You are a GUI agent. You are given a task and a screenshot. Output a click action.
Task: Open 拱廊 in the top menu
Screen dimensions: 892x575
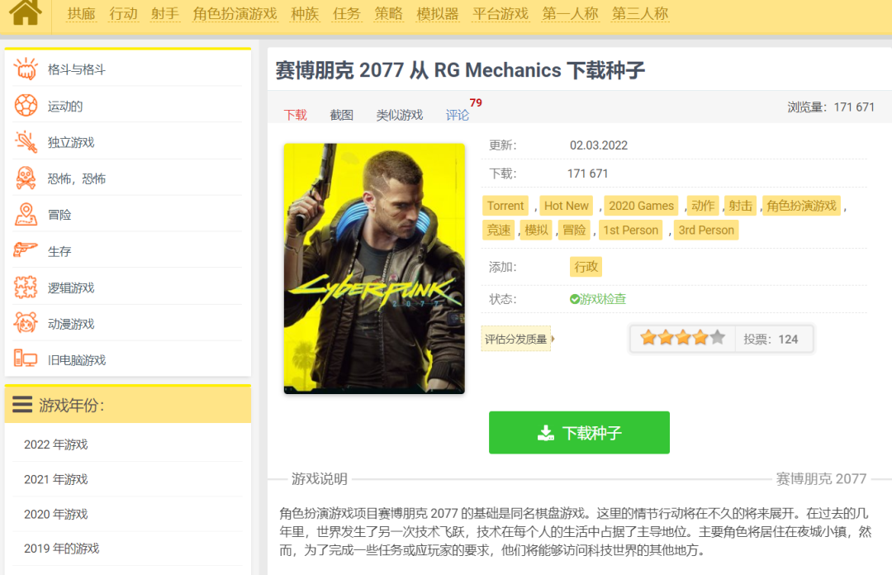tap(81, 14)
